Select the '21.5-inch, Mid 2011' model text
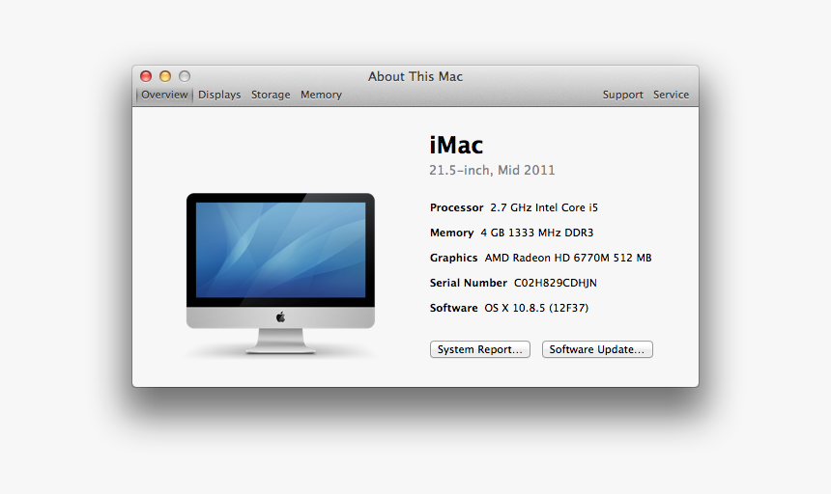 pyautogui.click(x=493, y=171)
